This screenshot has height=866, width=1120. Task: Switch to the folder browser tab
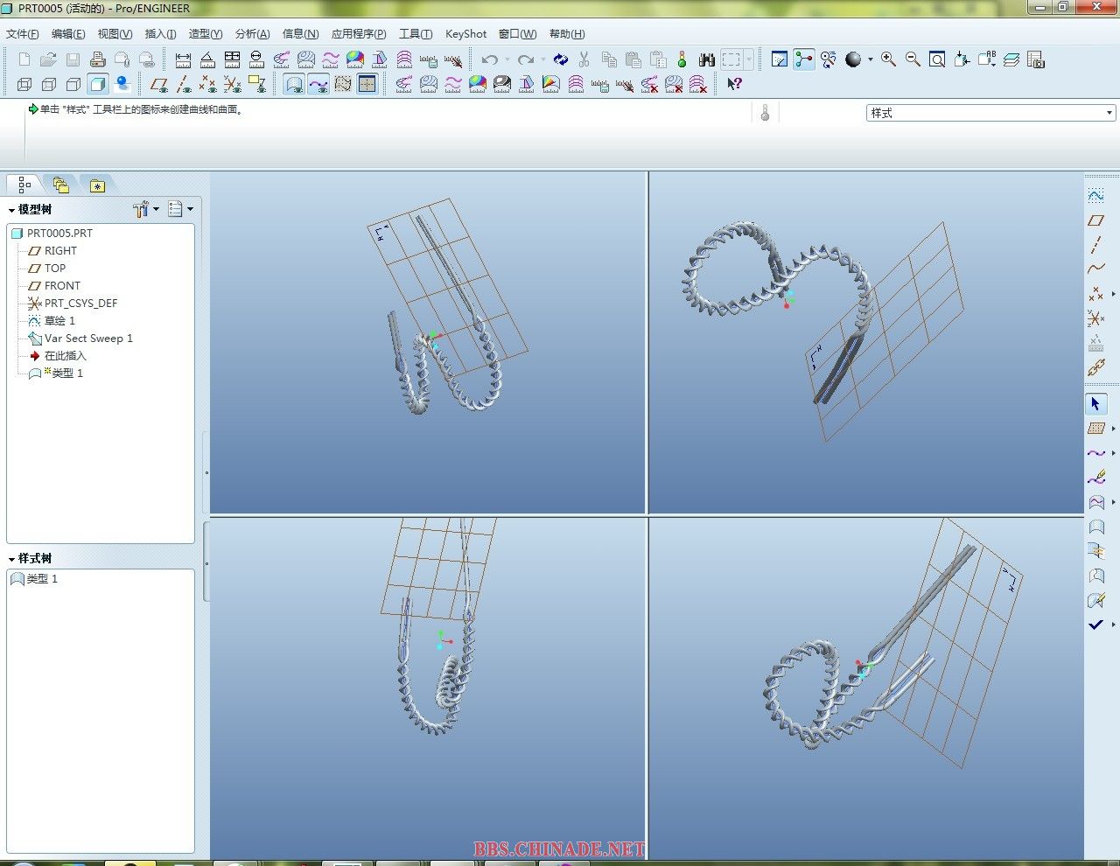(x=60, y=185)
